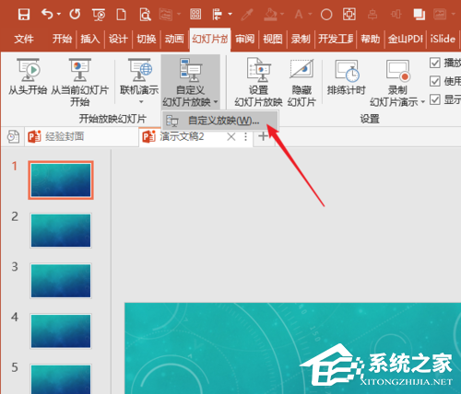The image size is (461, 394).
Task: Open the Align objects dropdown arrow in quick access toolbar
Action: click(x=230, y=14)
